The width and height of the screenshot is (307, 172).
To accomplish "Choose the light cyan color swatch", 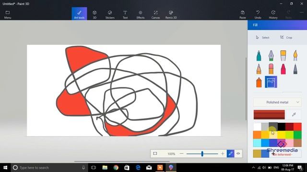I will [257, 143].
